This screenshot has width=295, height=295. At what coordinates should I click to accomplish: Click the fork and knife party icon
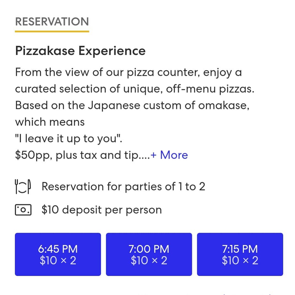[x=23, y=187]
